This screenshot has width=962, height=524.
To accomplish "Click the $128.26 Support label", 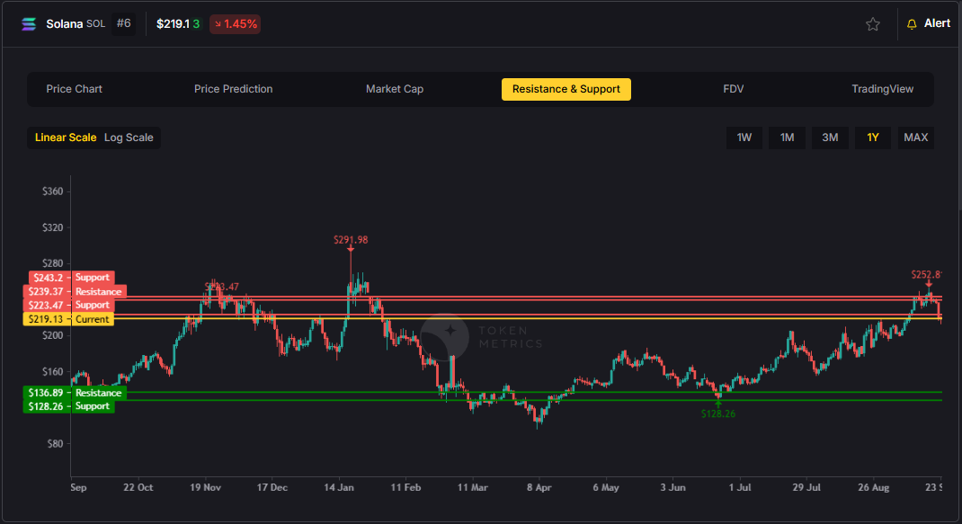I will [x=68, y=406].
